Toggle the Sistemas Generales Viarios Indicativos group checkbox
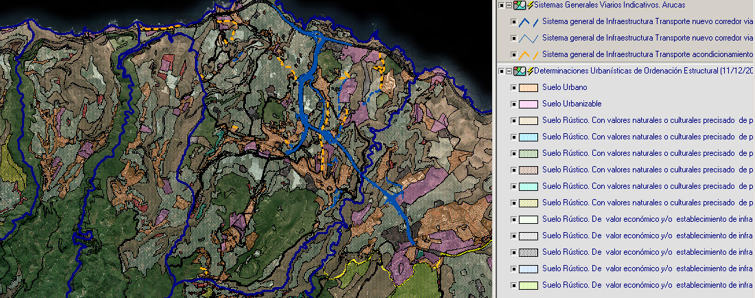This screenshot has height=298, width=755. (502, 5)
